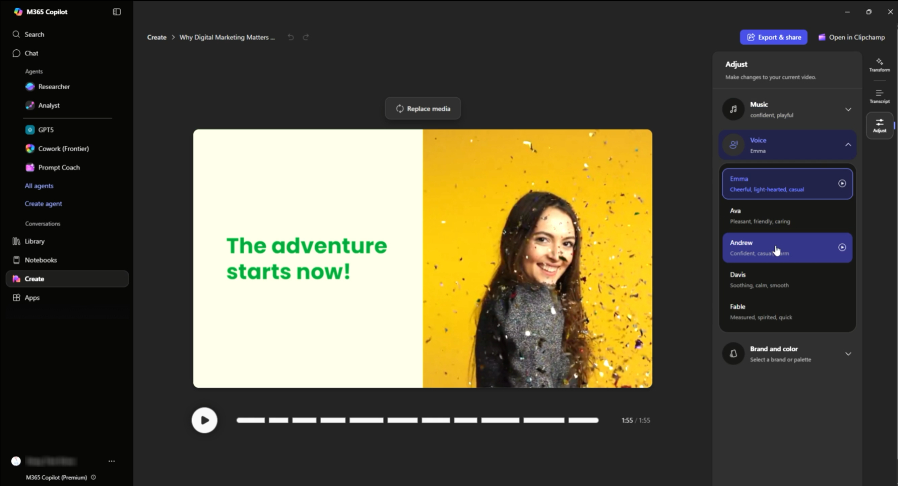Click the Replace media button
This screenshot has width=898, height=486.
423,108
